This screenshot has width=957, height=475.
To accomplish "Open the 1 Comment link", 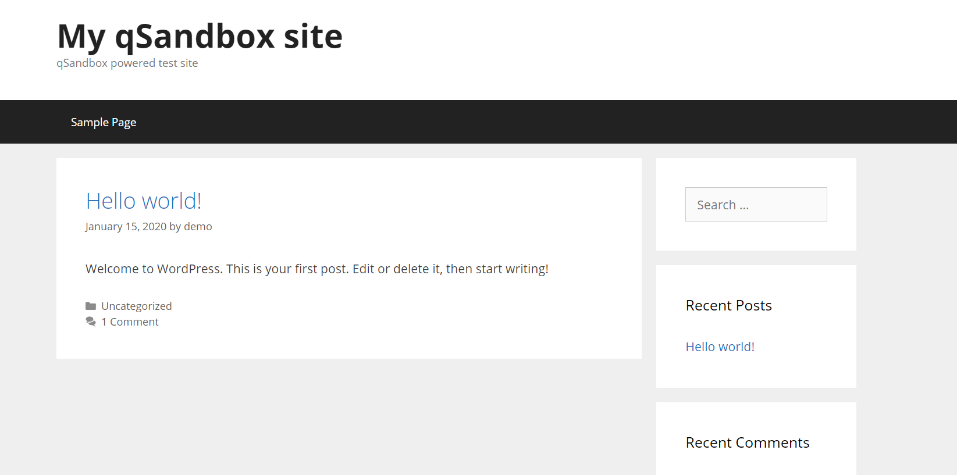I will click(x=130, y=322).
